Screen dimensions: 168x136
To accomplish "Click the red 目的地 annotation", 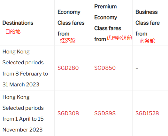I will tap(13, 32).
